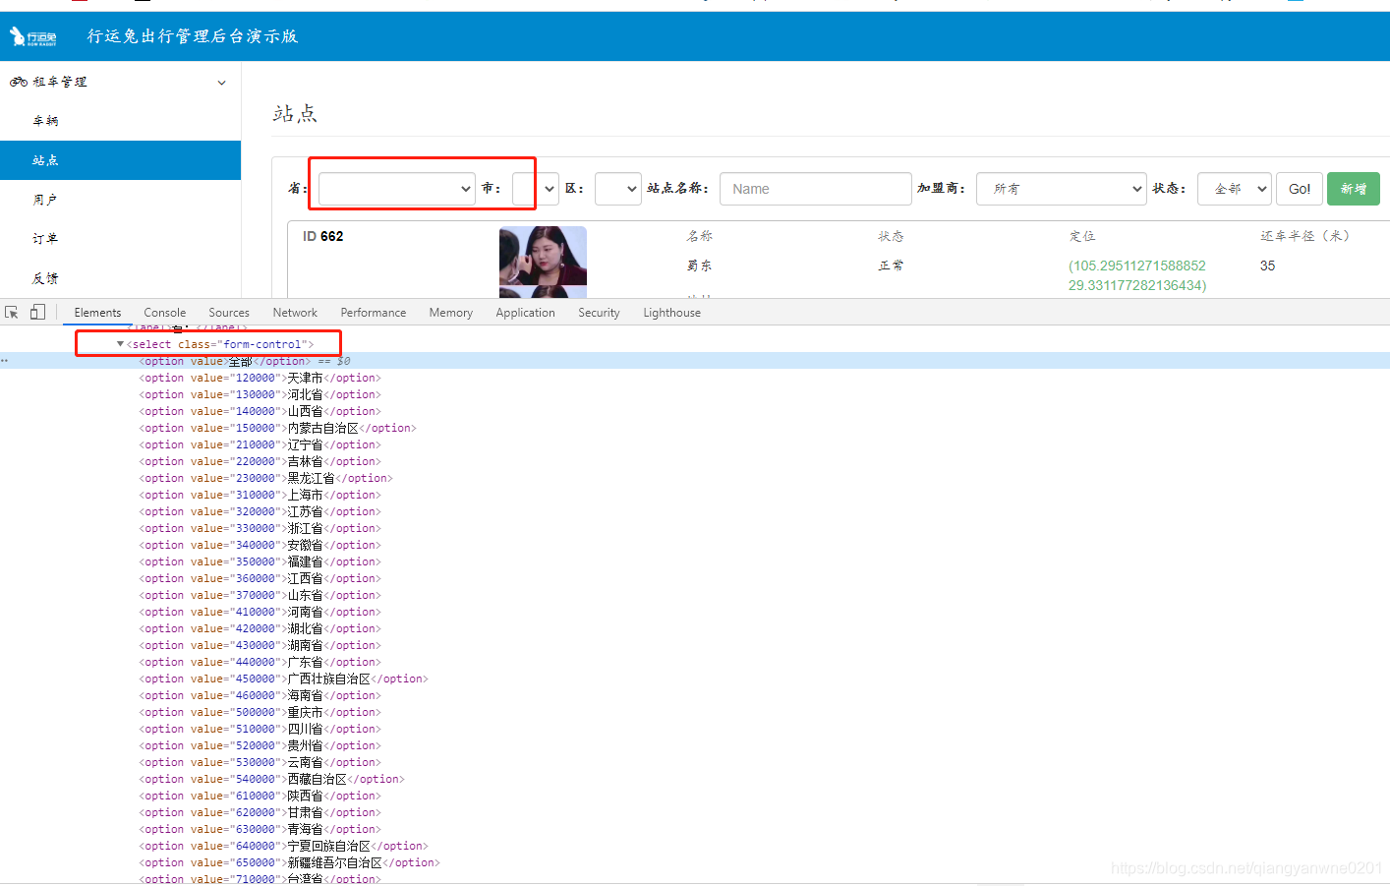Select the 安徽省 option line
1390x886 pixels.
260,545
